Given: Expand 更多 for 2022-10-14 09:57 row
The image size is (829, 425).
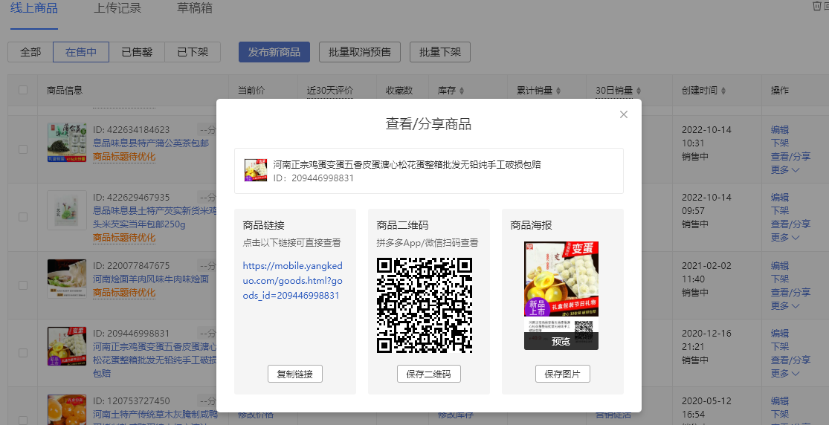Looking at the screenshot, I should tap(785, 237).
